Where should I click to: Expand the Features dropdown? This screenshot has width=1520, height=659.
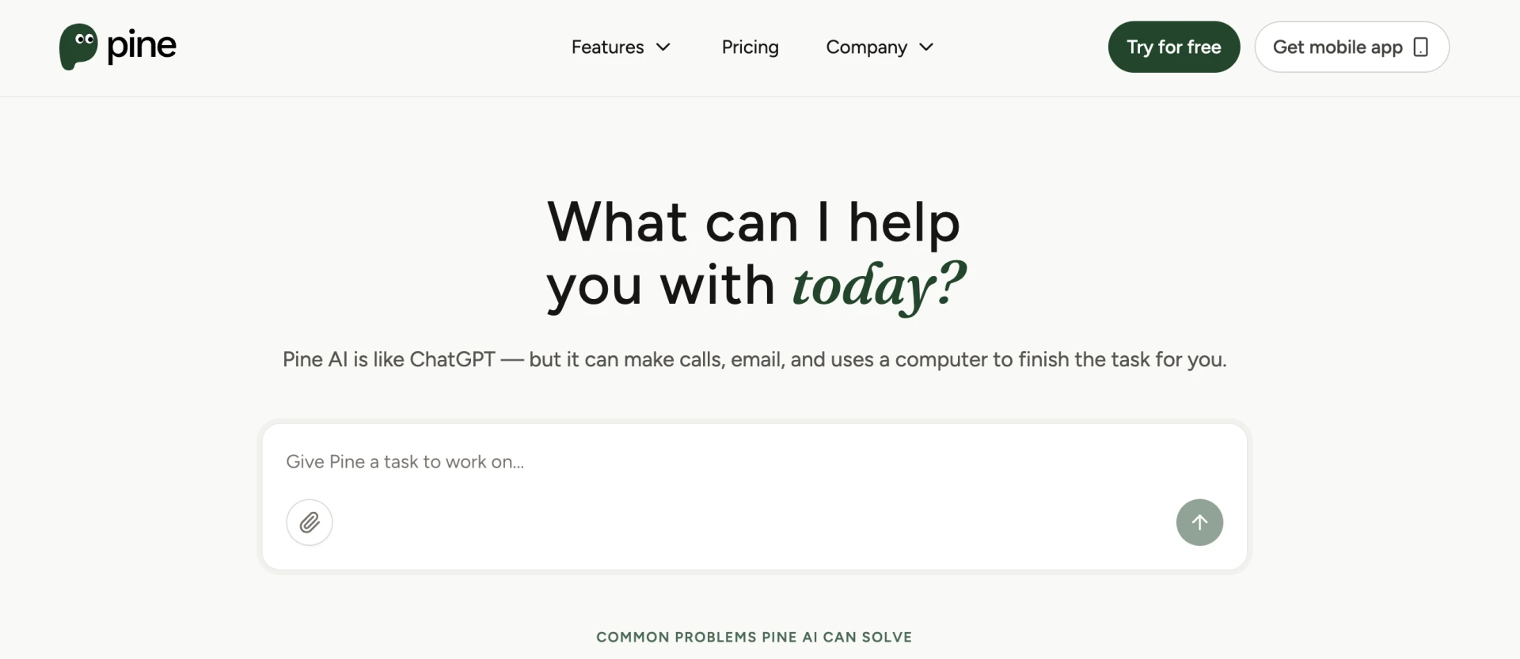(x=620, y=47)
